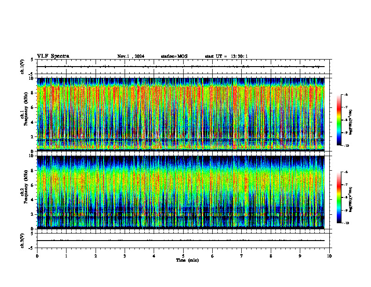Click the "VLF Spectra" plot title

(x=53, y=56)
